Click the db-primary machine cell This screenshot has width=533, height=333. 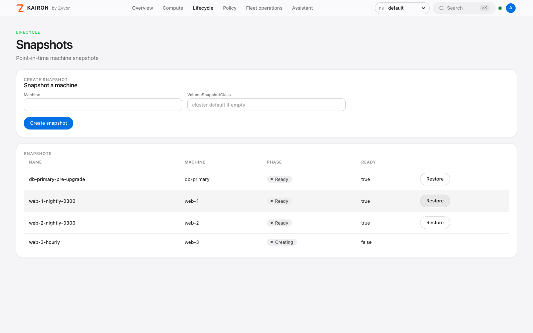197,179
